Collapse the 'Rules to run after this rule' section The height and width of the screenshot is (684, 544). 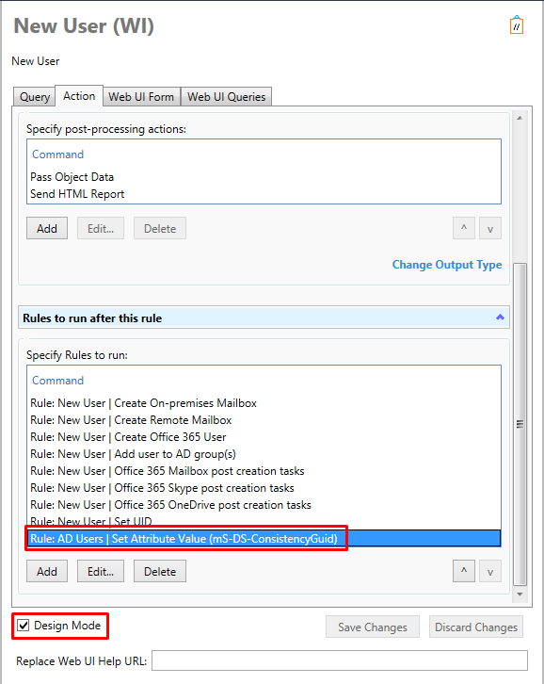point(500,318)
